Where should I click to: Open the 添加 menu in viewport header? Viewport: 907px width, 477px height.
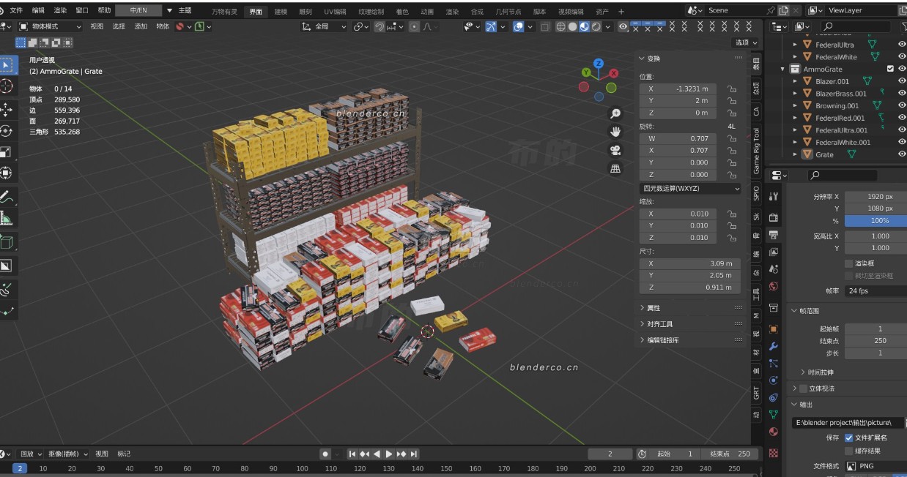pos(141,26)
